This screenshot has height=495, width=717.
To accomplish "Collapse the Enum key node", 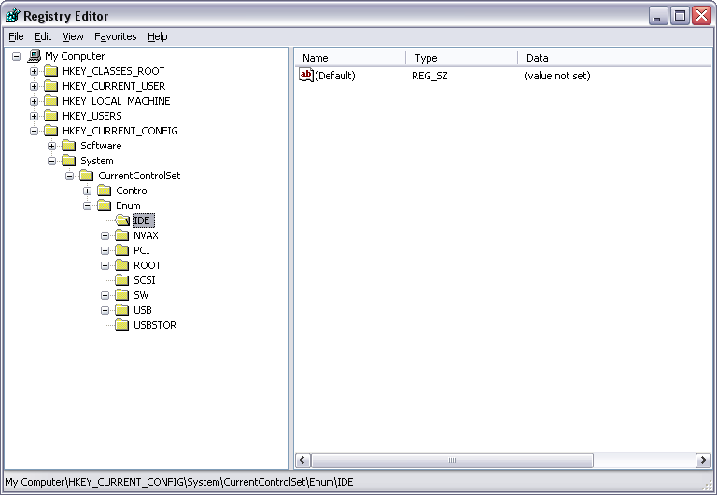I will coord(88,205).
